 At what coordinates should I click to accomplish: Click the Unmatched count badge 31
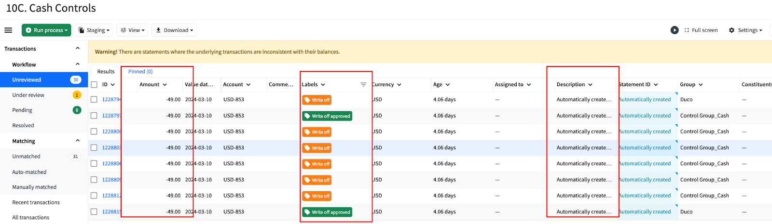(75, 156)
